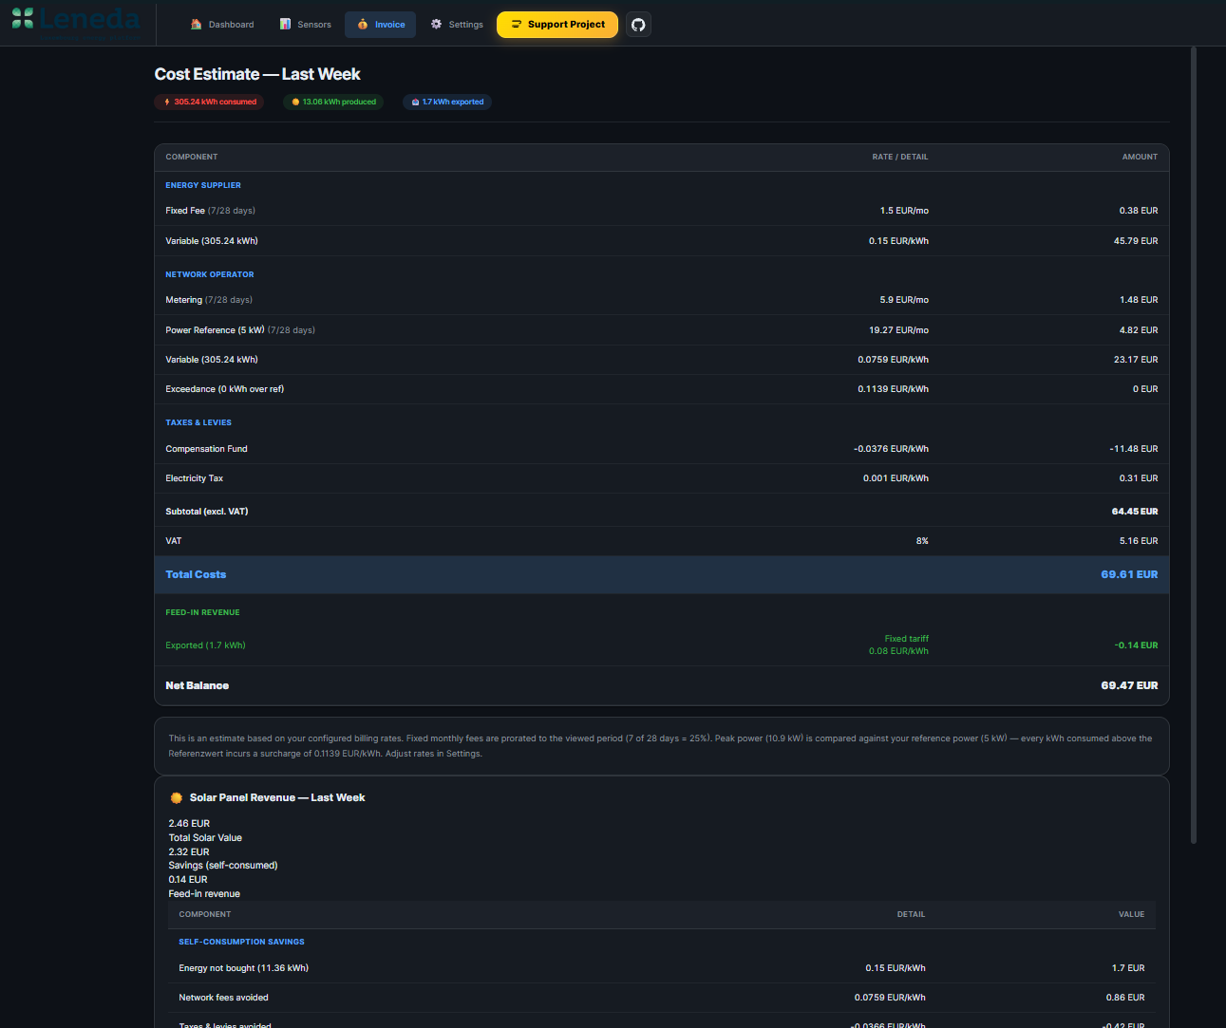Viewport: 1226px width, 1028px height.
Task: Go to the Settings tab
Action: [x=456, y=25]
